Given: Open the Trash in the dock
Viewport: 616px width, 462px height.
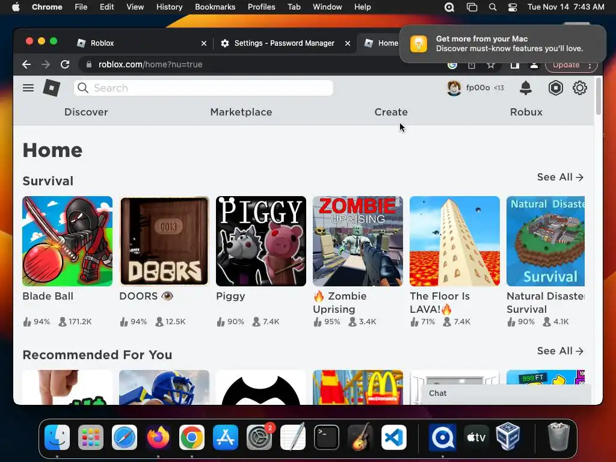Looking at the screenshot, I should tap(558, 437).
